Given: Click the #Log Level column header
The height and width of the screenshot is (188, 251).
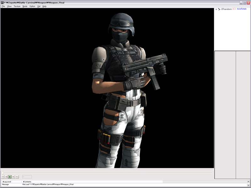Looking at the screenshot, I should (7, 182).
